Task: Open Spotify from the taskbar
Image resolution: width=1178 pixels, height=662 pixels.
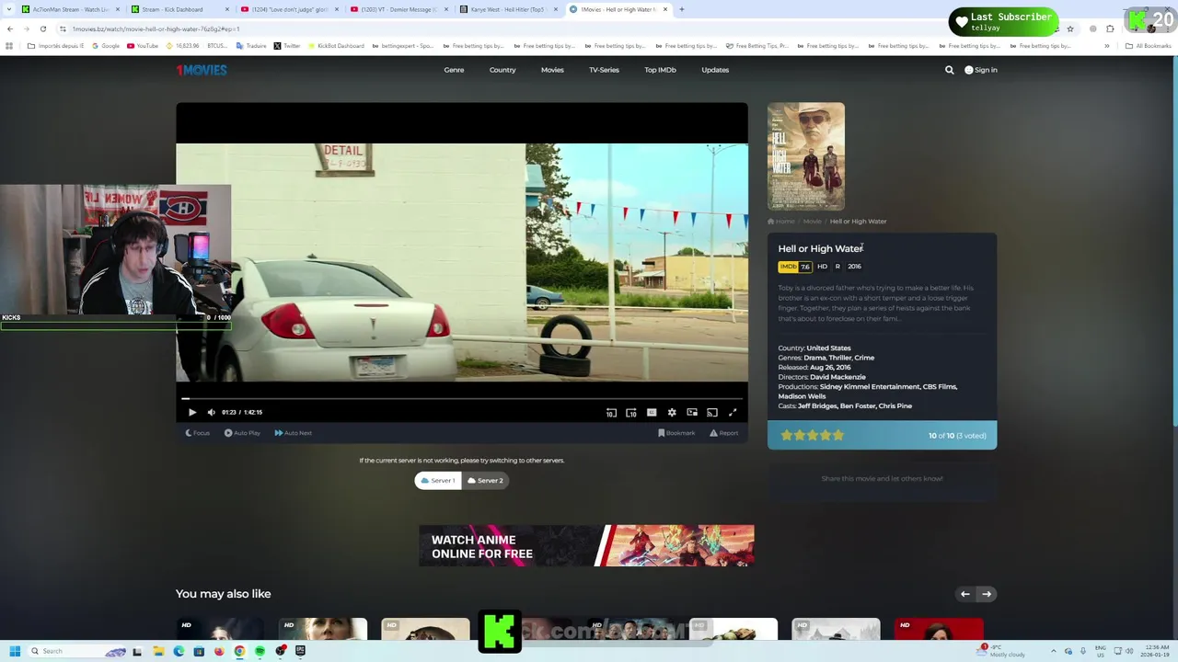Action: pos(260,651)
